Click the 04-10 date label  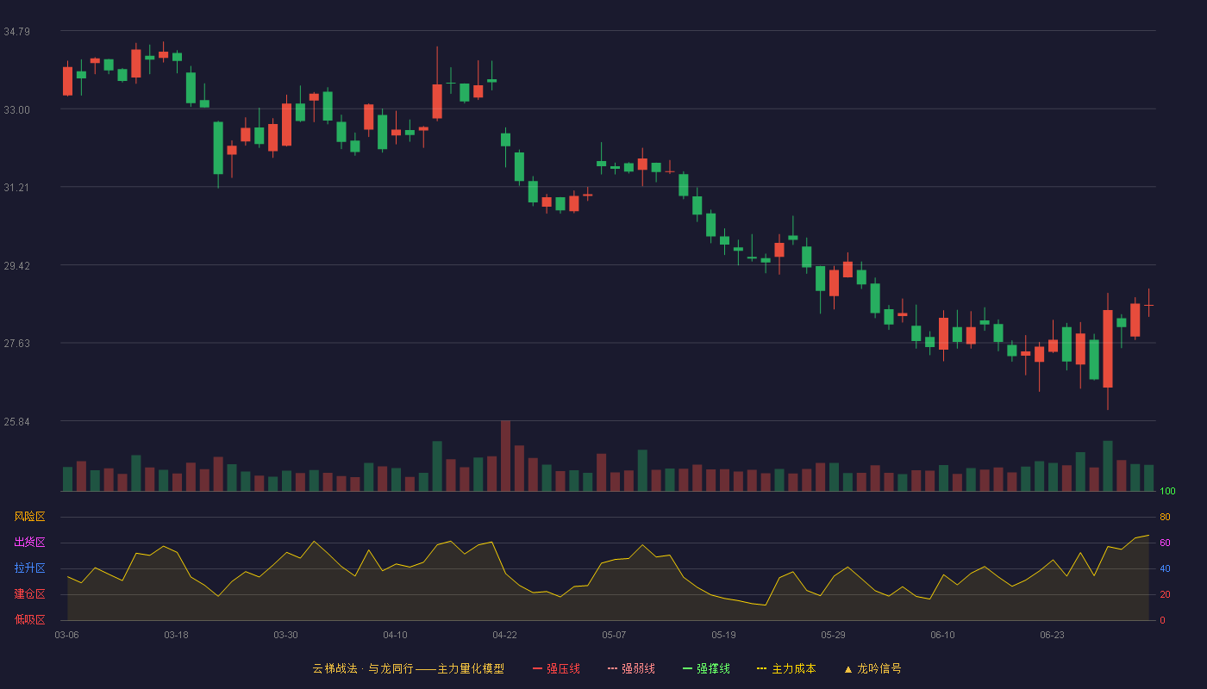[x=395, y=635]
